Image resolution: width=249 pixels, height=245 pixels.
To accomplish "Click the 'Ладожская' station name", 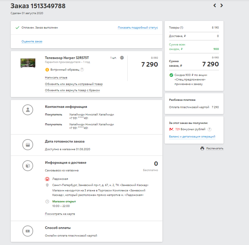I will tap(60, 179).
